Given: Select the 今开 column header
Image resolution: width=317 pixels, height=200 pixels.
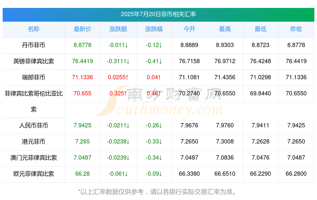Looking at the screenshot, I should (x=189, y=29).
